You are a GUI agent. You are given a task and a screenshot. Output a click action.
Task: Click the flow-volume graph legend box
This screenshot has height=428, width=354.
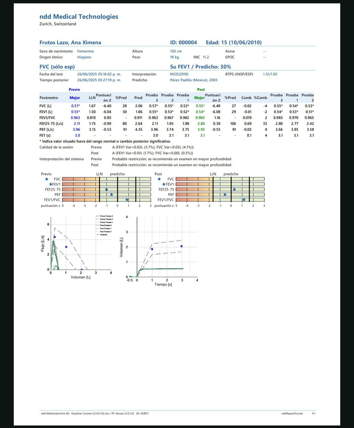(x=104, y=225)
